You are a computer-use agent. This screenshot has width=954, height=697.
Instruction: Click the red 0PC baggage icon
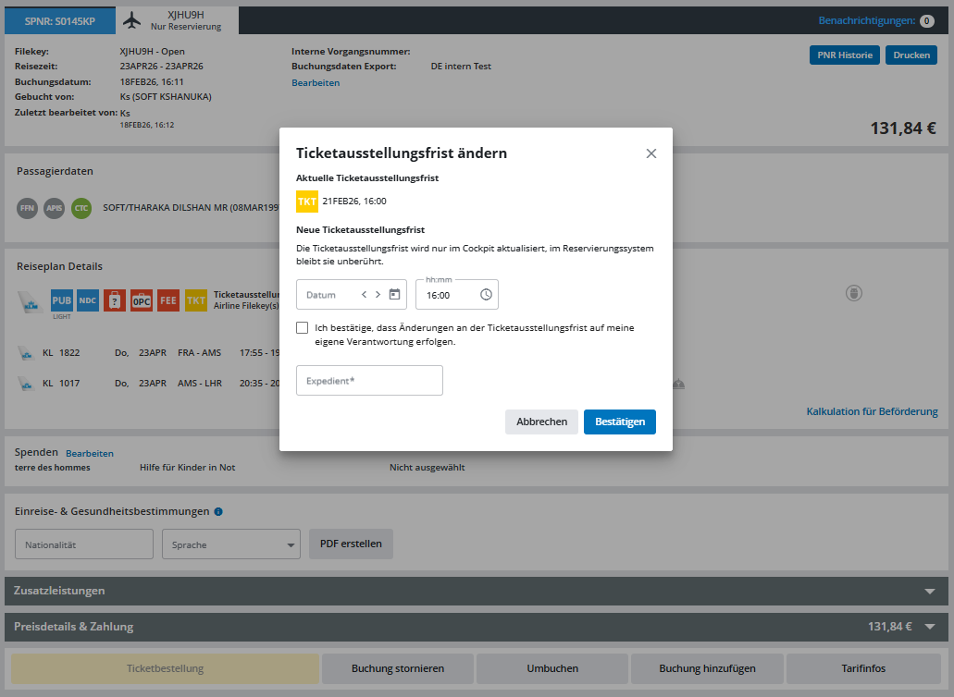[x=142, y=300]
